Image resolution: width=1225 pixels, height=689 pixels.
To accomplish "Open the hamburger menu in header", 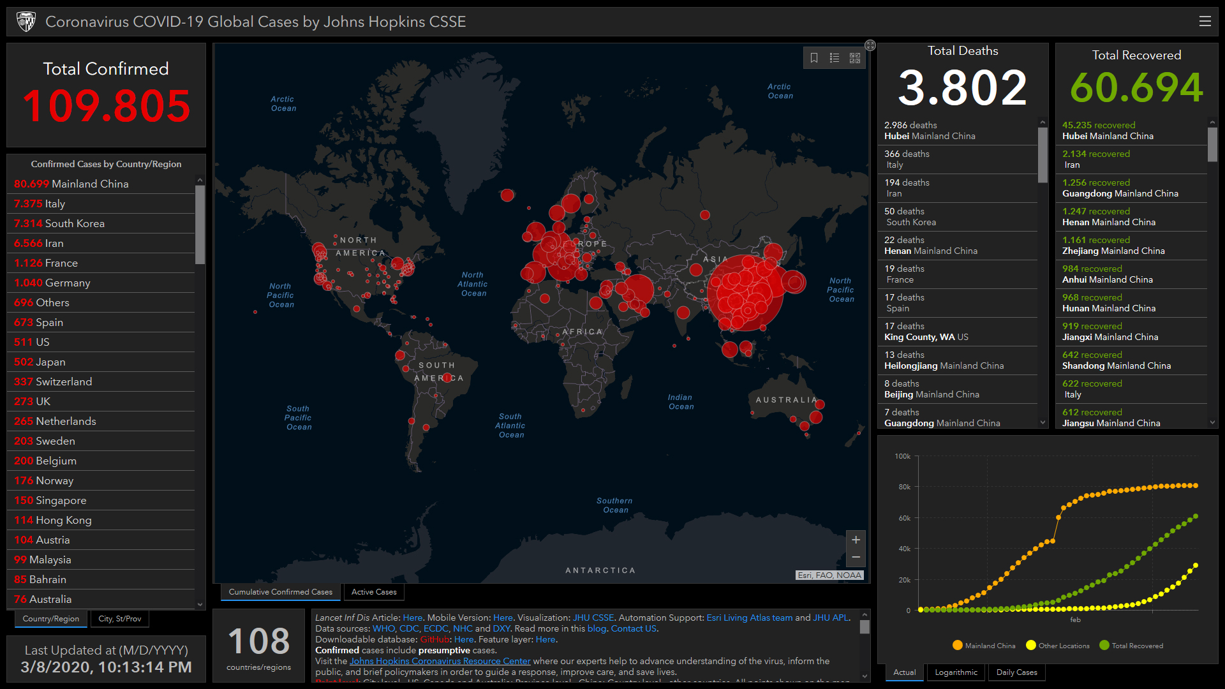I will [x=1205, y=21].
